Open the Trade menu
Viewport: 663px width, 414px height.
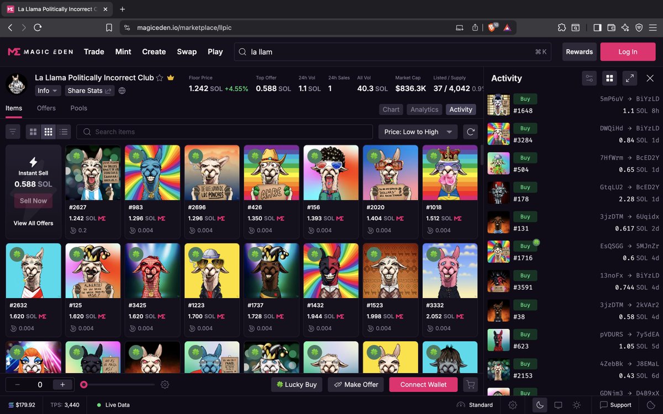coord(94,51)
